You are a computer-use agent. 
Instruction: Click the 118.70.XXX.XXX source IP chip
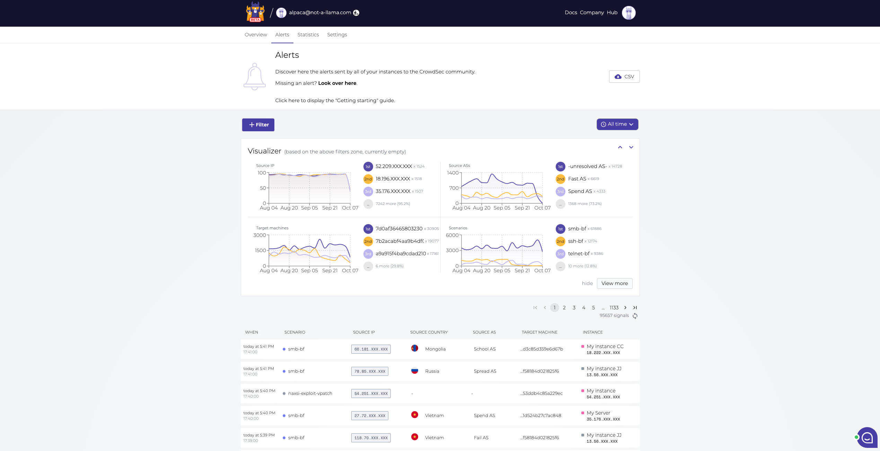click(371, 438)
